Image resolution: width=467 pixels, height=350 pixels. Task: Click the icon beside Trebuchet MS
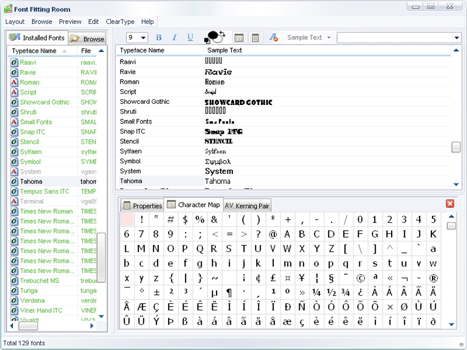(14, 281)
